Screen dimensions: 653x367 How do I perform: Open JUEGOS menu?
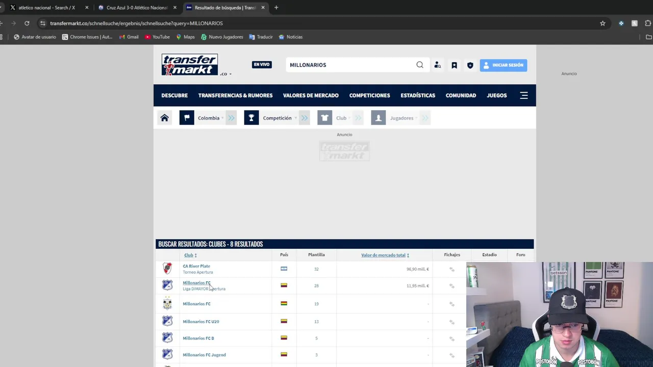click(496, 95)
